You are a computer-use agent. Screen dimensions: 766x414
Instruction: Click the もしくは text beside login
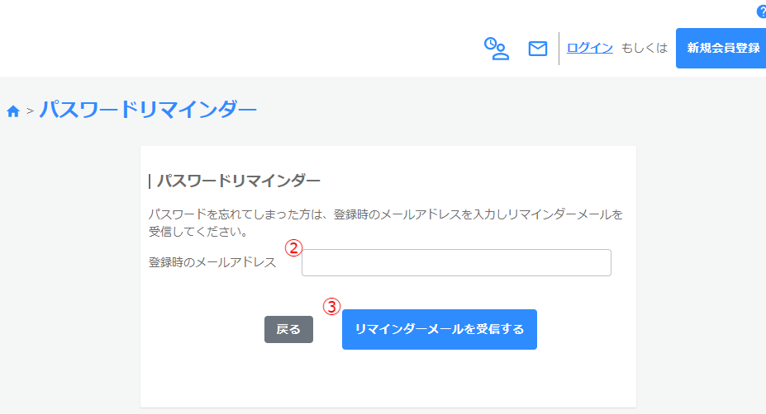pos(644,48)
